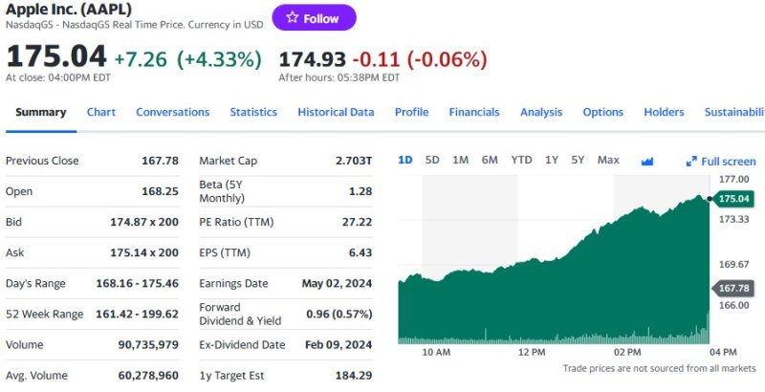Select the 1M chart range
This screenshot has height=392, width=765.
pyautogui.click(x=460, y=160)
